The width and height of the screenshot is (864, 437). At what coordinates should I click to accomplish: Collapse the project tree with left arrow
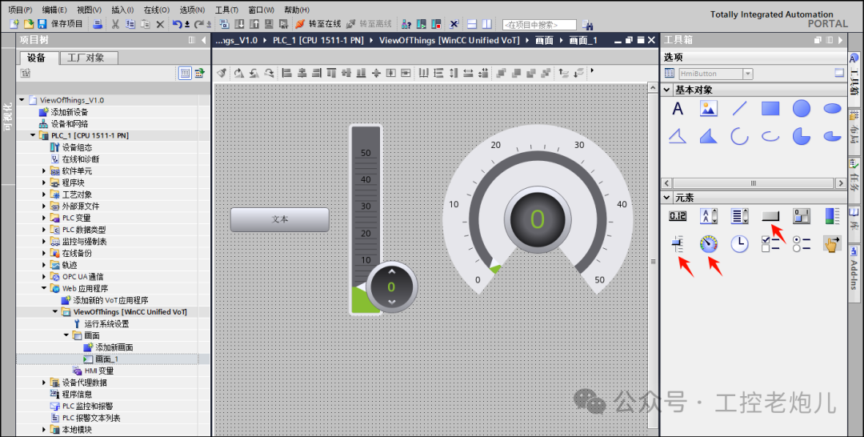[x=204, y=40]
